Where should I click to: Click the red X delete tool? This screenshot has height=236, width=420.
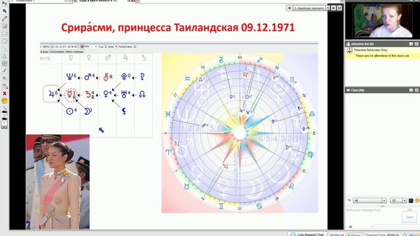pyautogui.click(x=5, y=93)
